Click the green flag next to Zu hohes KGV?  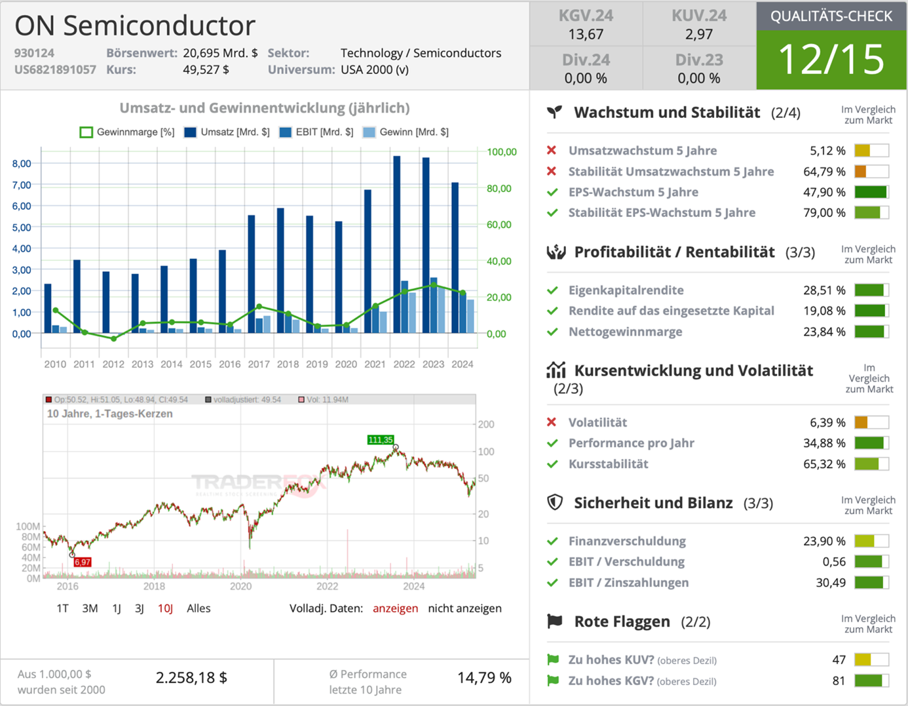point(553,680)
